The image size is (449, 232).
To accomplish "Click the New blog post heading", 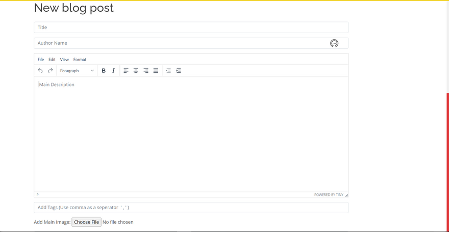I will tap(74, 8).
